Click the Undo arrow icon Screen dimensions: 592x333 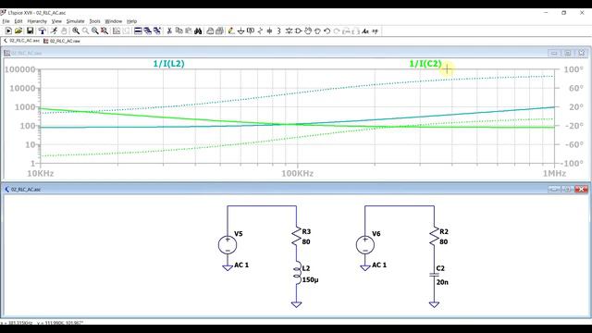tap(327, 31)
